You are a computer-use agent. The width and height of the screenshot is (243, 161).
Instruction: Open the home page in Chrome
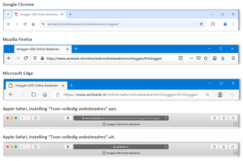point(33,24)
